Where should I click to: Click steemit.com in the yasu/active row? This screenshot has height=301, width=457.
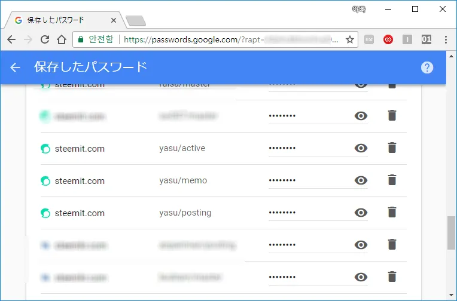point(80,149)
